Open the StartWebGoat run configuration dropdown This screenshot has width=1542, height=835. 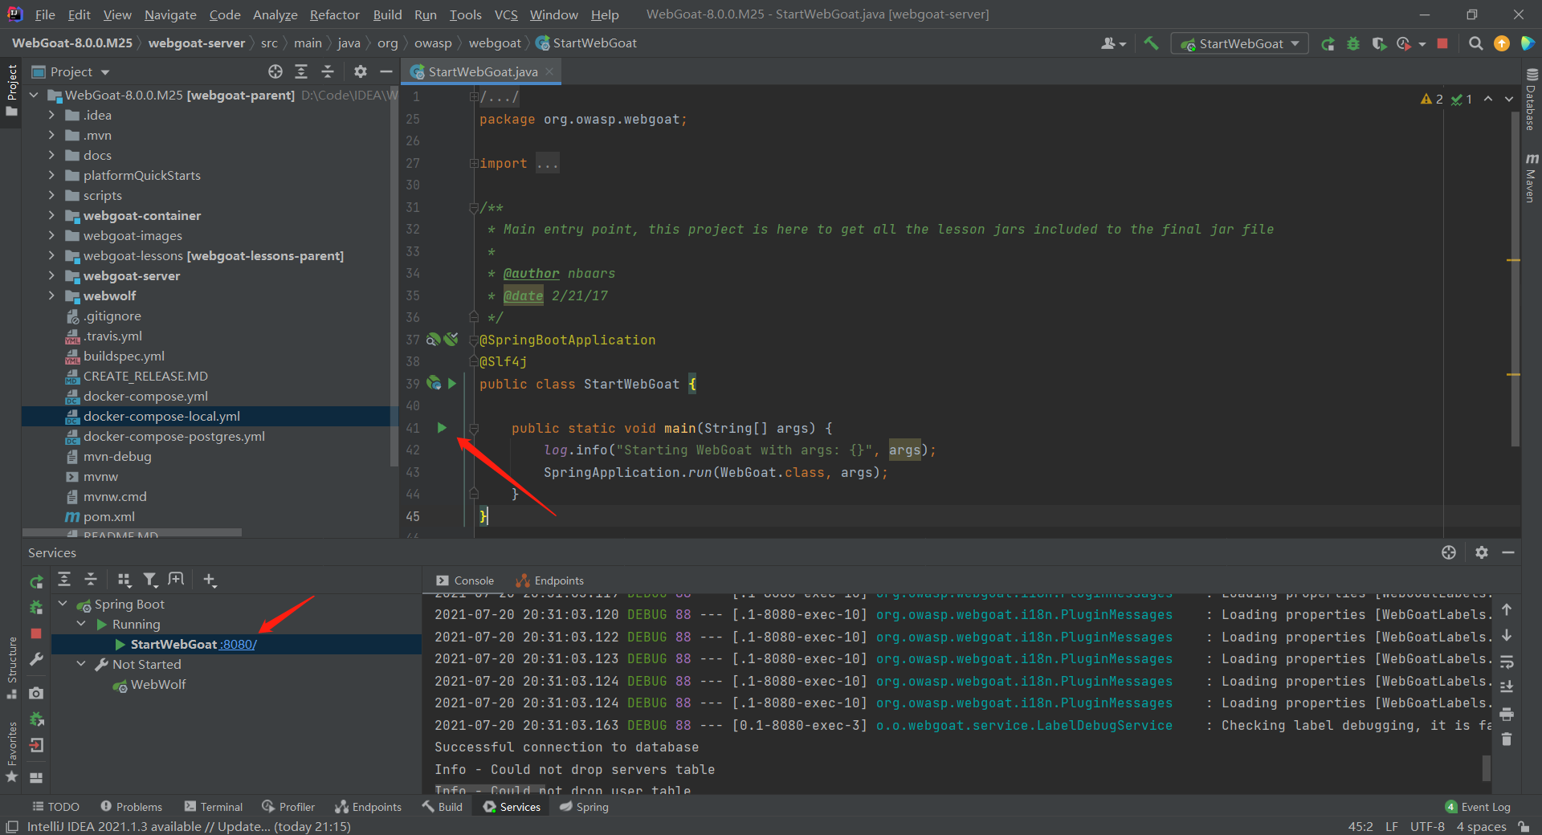click(1240, 43)
